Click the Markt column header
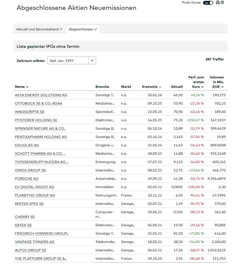Viewport: 247px width, 264px height. pyautogui.click(x=126, y=87)
